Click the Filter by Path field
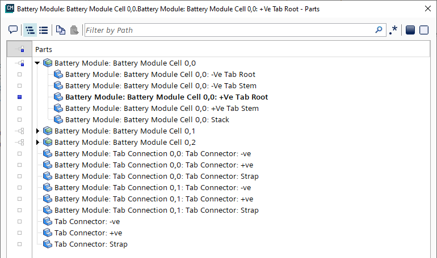This screenshot has height=258, width=437. [227, 30]
